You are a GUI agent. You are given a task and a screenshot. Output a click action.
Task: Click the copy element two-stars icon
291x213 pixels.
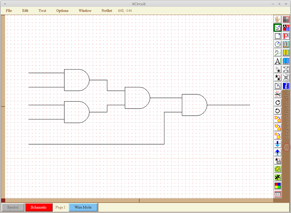pos(278,78)
